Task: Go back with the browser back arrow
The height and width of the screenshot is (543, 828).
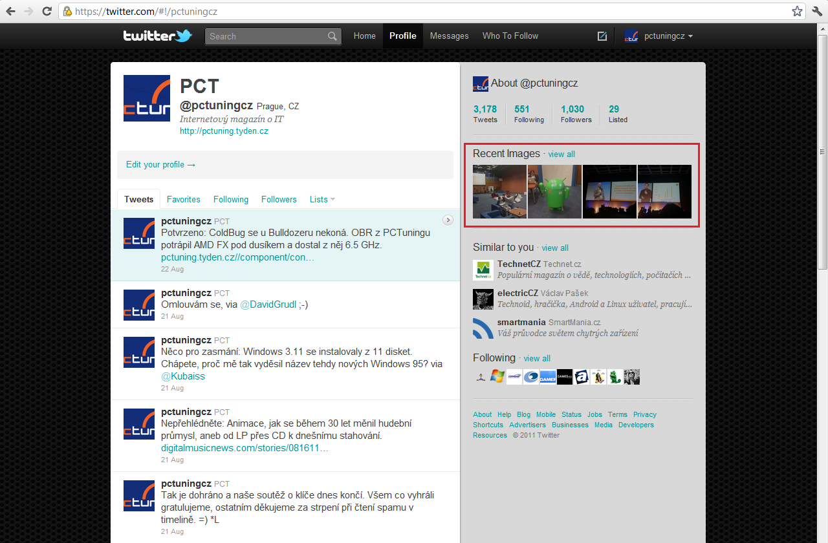Action: [11, 11]
